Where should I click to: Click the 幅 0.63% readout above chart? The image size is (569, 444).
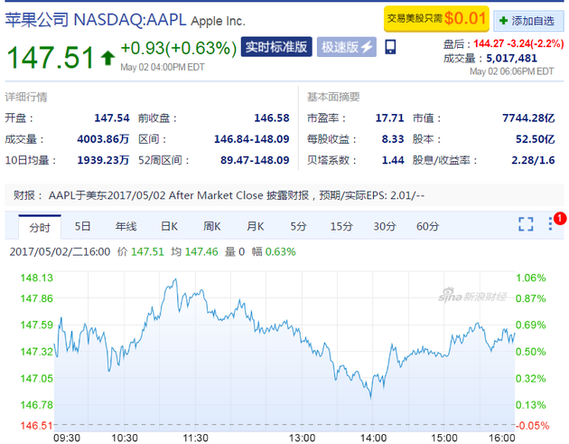point(274,251)
